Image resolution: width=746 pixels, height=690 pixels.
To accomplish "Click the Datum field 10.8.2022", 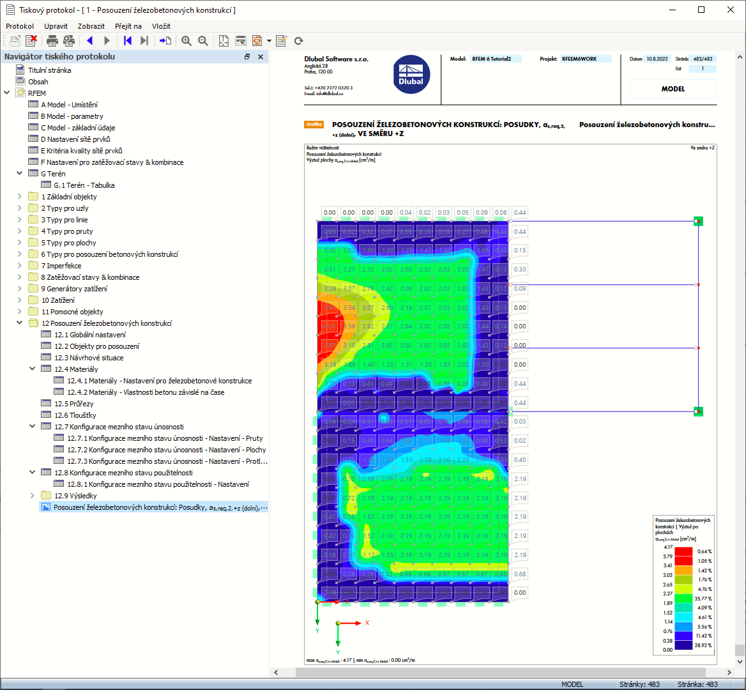I will point(657,59).
